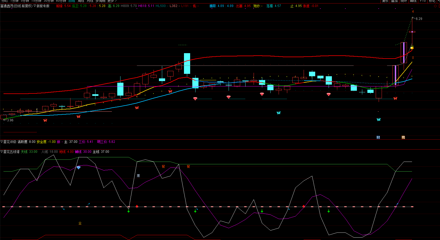Click the 活跃度: 8.00 value

pos(26,142)
